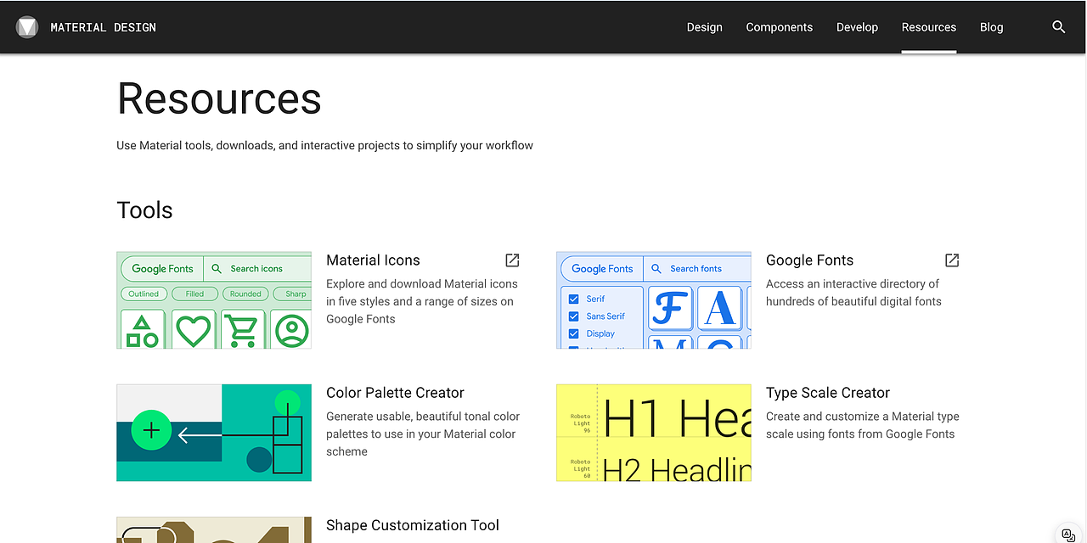Click the Material Design logo icon
This screenshot has height=543, width=1087.
click(x=27, y=27)
